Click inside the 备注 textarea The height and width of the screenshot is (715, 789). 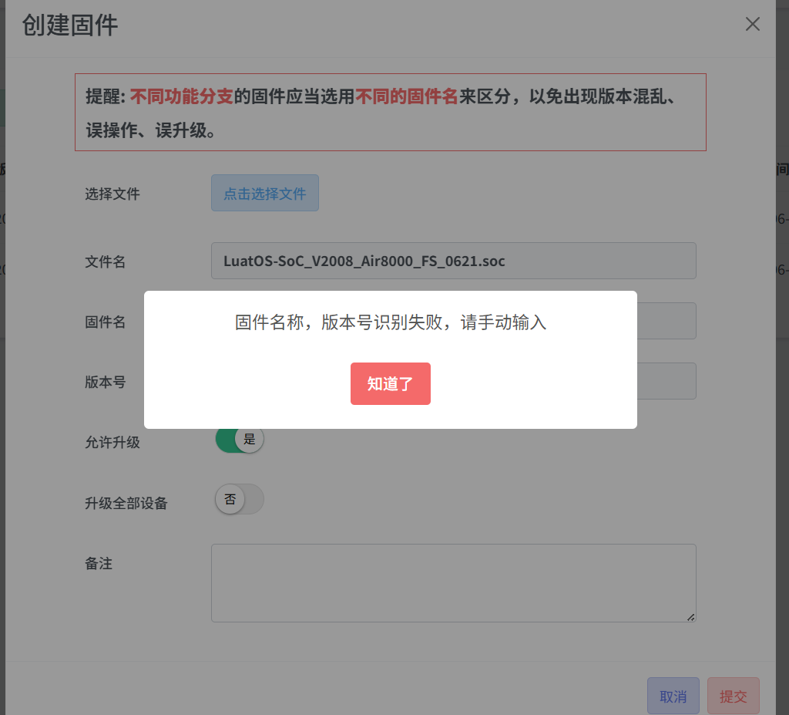click(453, 583)
